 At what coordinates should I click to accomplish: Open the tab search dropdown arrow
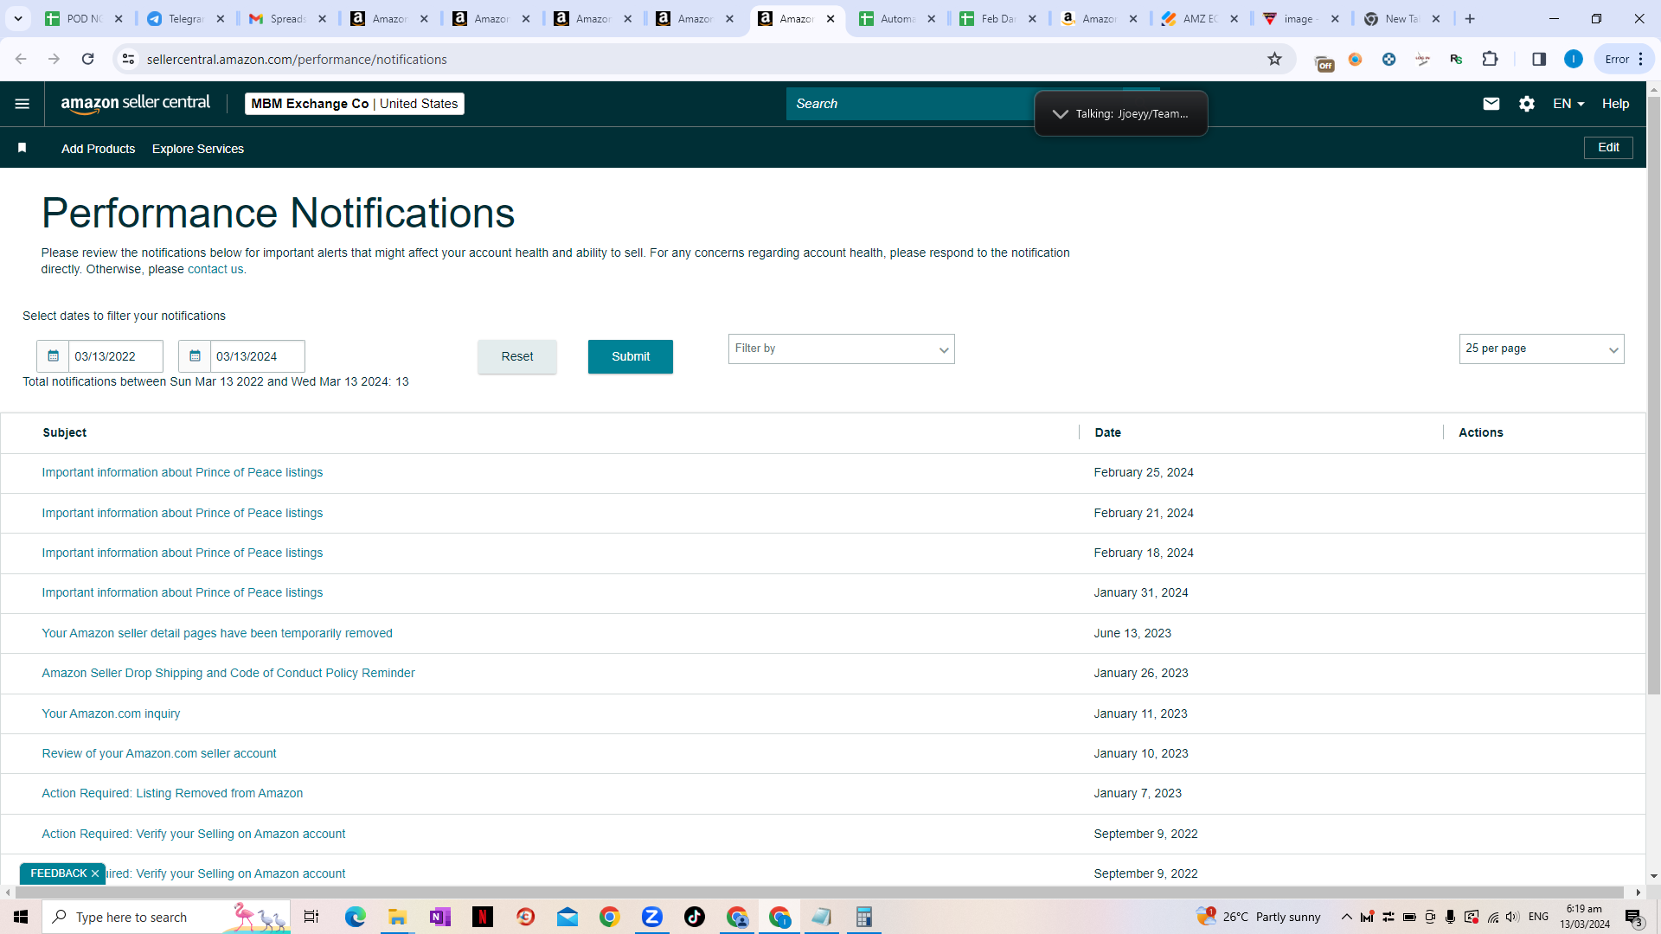[x=17, y=18]
